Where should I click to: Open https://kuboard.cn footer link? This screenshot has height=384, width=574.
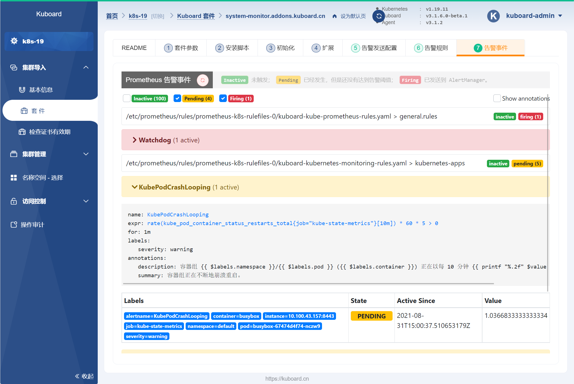point(287,379)
